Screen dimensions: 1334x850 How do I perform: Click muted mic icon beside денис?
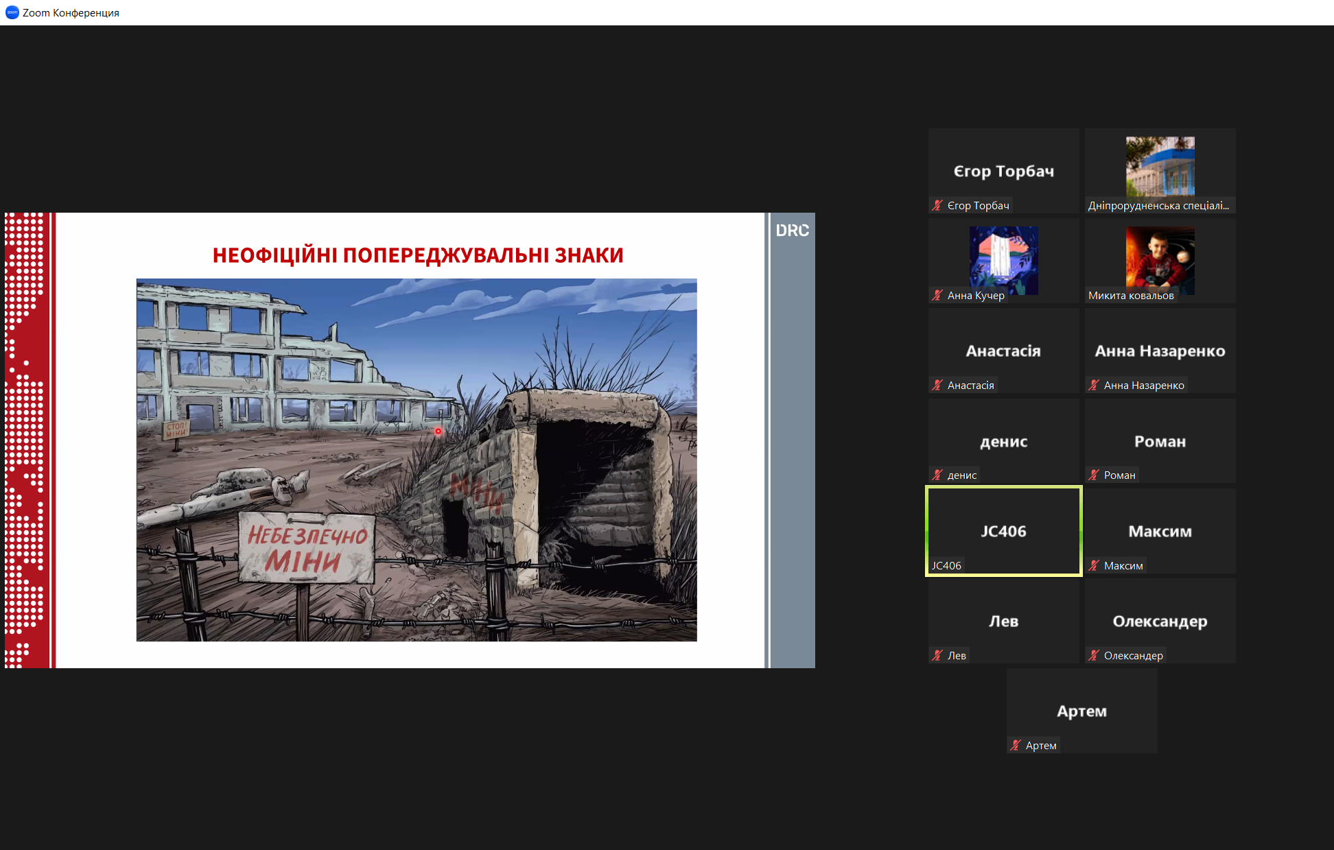[937, 475]
